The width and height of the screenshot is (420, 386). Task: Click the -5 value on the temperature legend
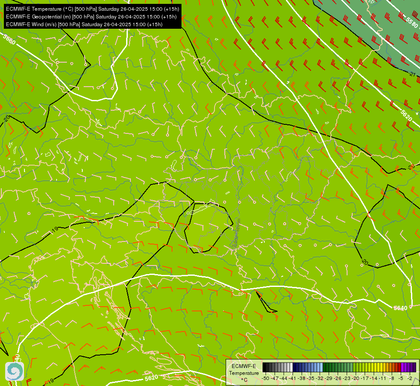(x=401, y=379)
